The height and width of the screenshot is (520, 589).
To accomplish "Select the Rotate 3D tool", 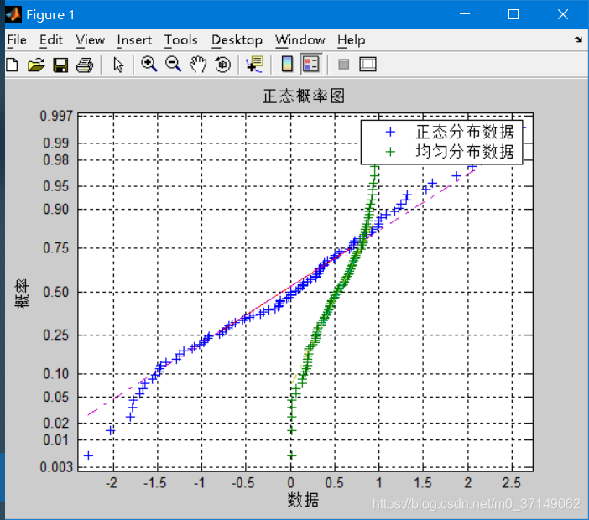I will [222, 65].
